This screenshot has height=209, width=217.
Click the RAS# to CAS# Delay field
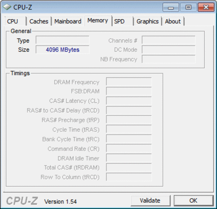click(129, 110)
